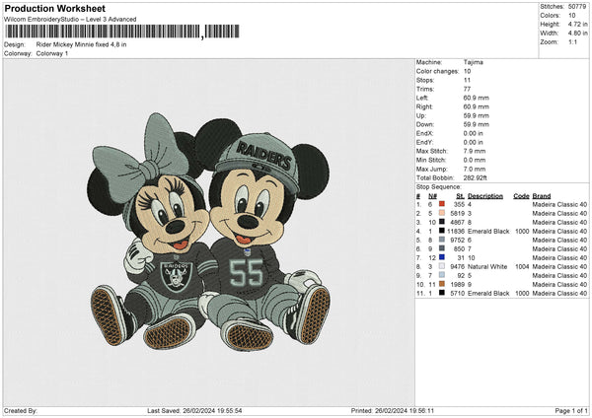Click design name 'Rider Mickey Minnie fixed 4,8 in'

pyautogui.click(x=81, y=44)
